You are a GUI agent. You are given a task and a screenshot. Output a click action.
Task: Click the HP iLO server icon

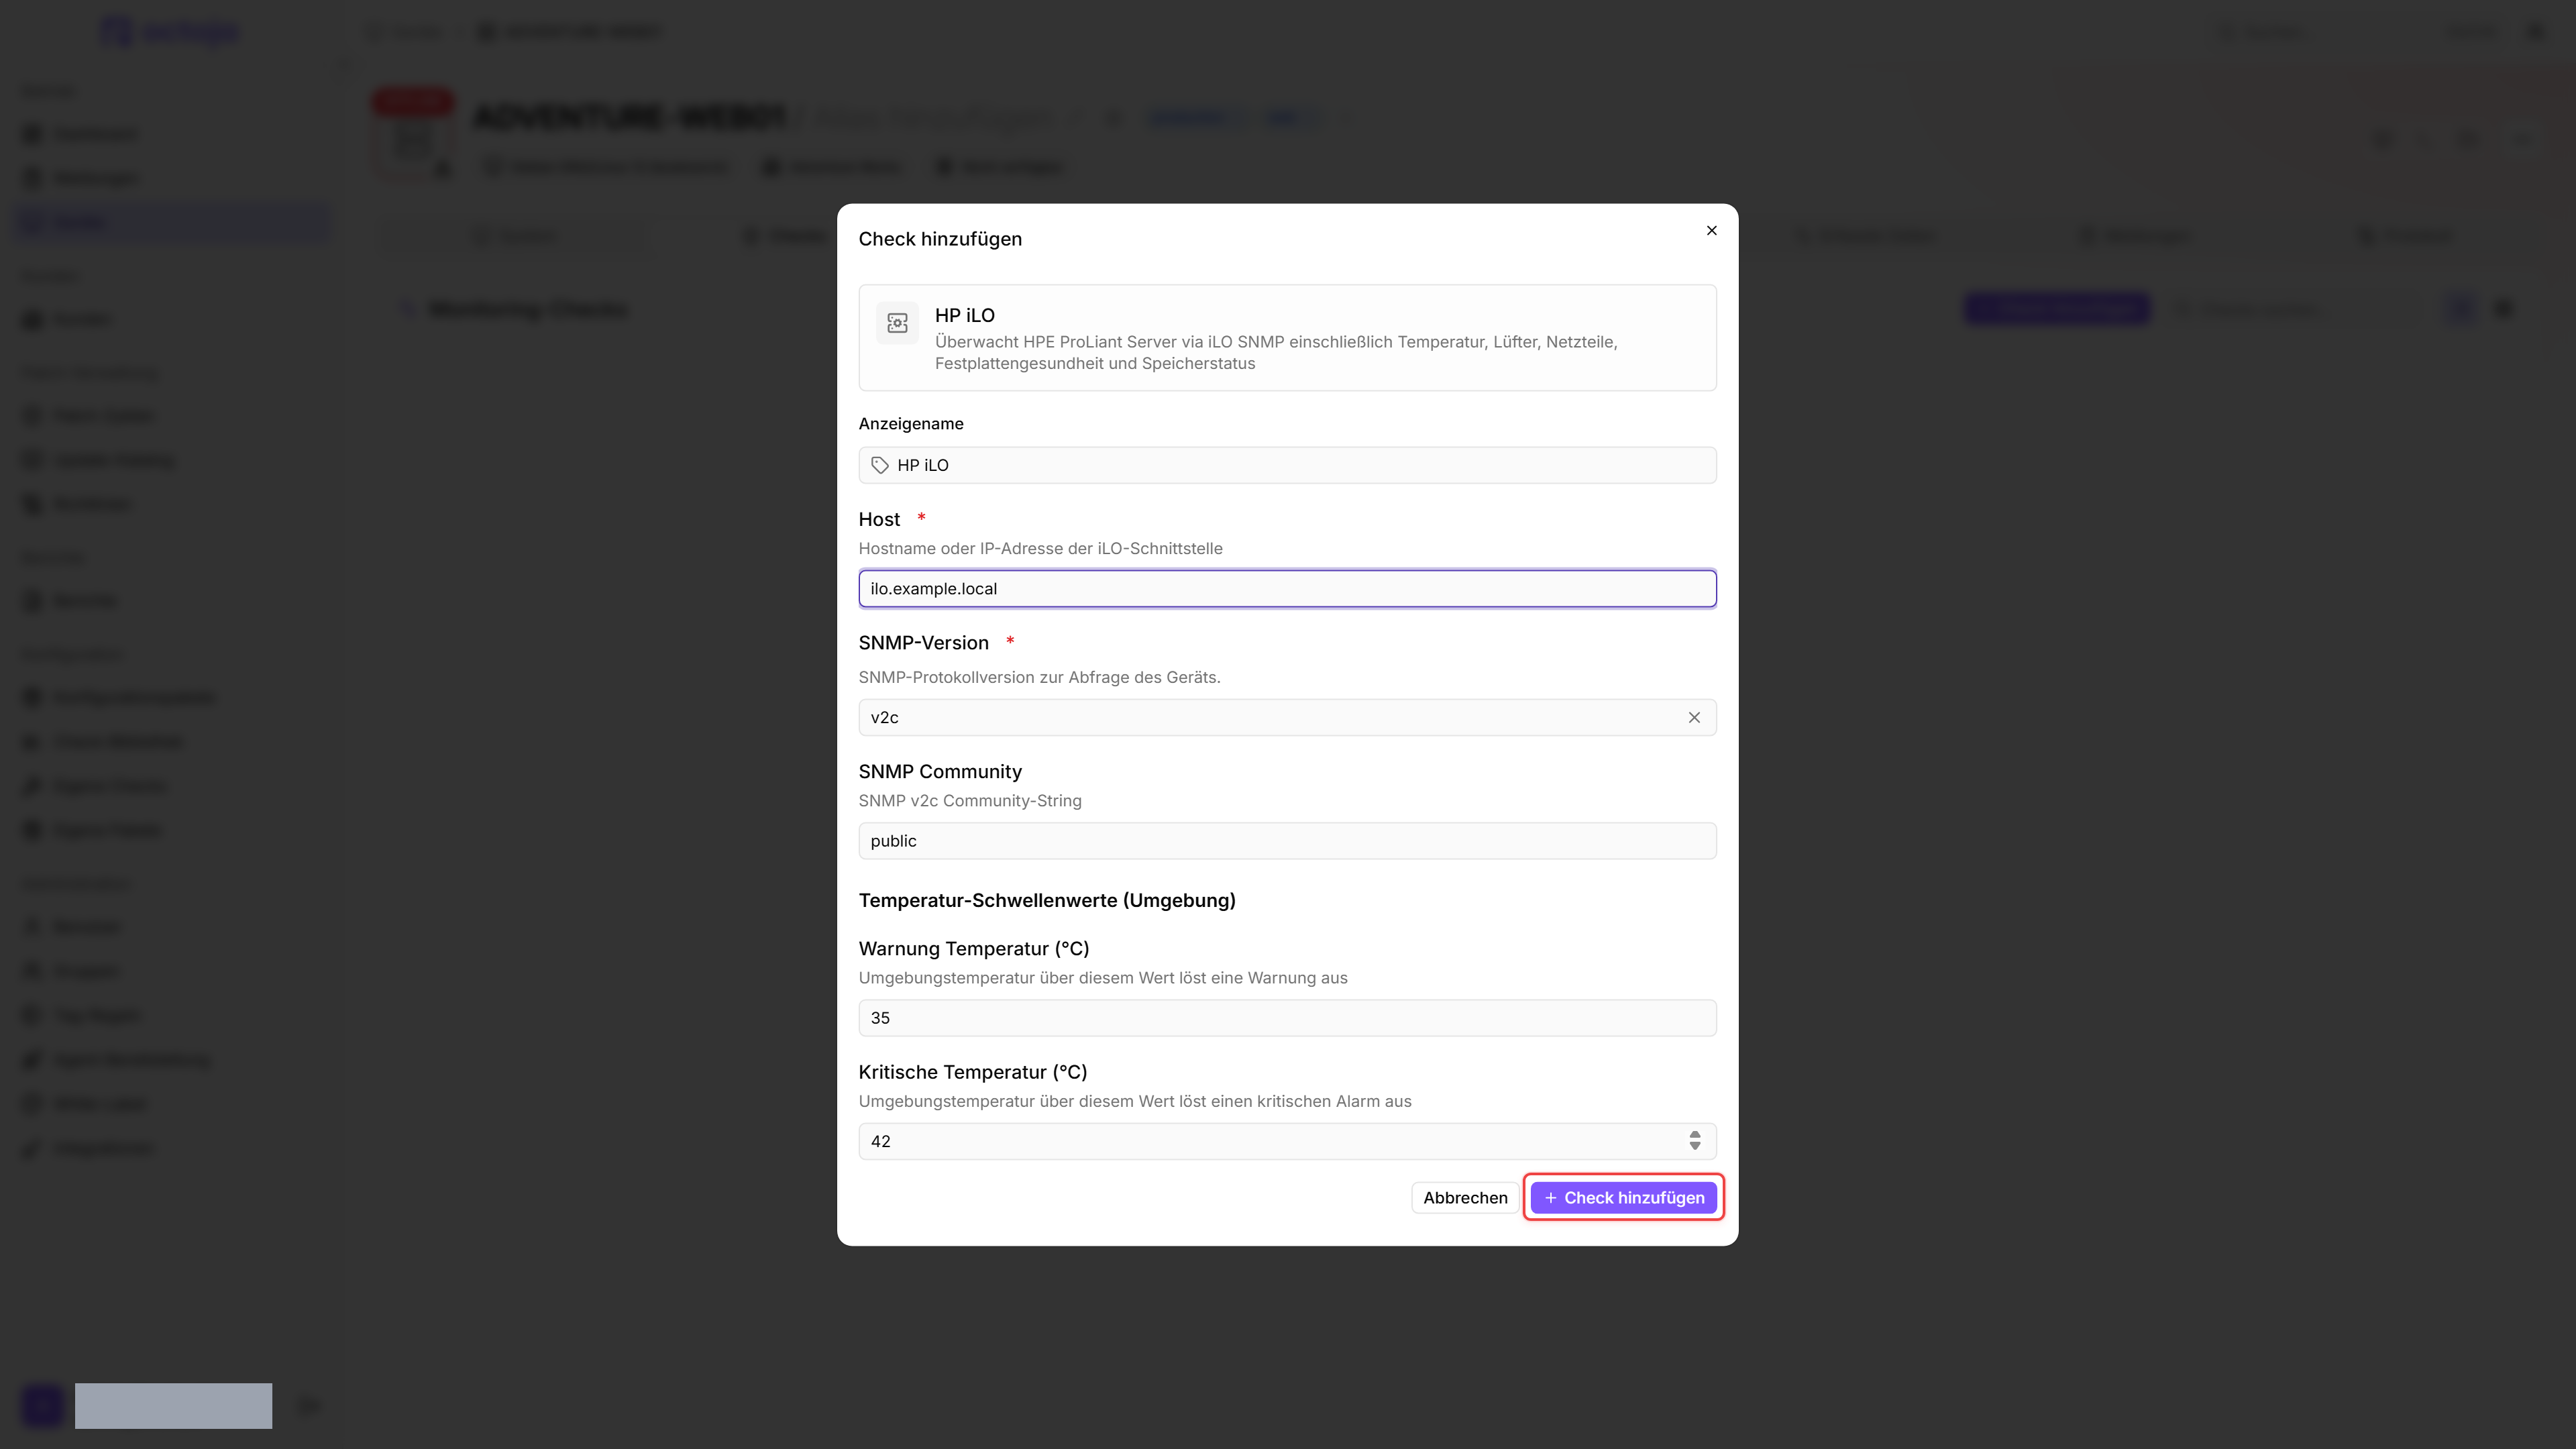(x=897, y=323)
